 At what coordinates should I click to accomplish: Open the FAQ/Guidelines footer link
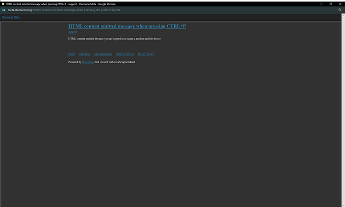pos(103,54)
